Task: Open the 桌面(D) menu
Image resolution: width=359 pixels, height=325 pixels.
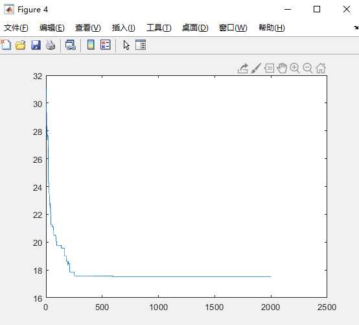Action: [x=195, y=28]
